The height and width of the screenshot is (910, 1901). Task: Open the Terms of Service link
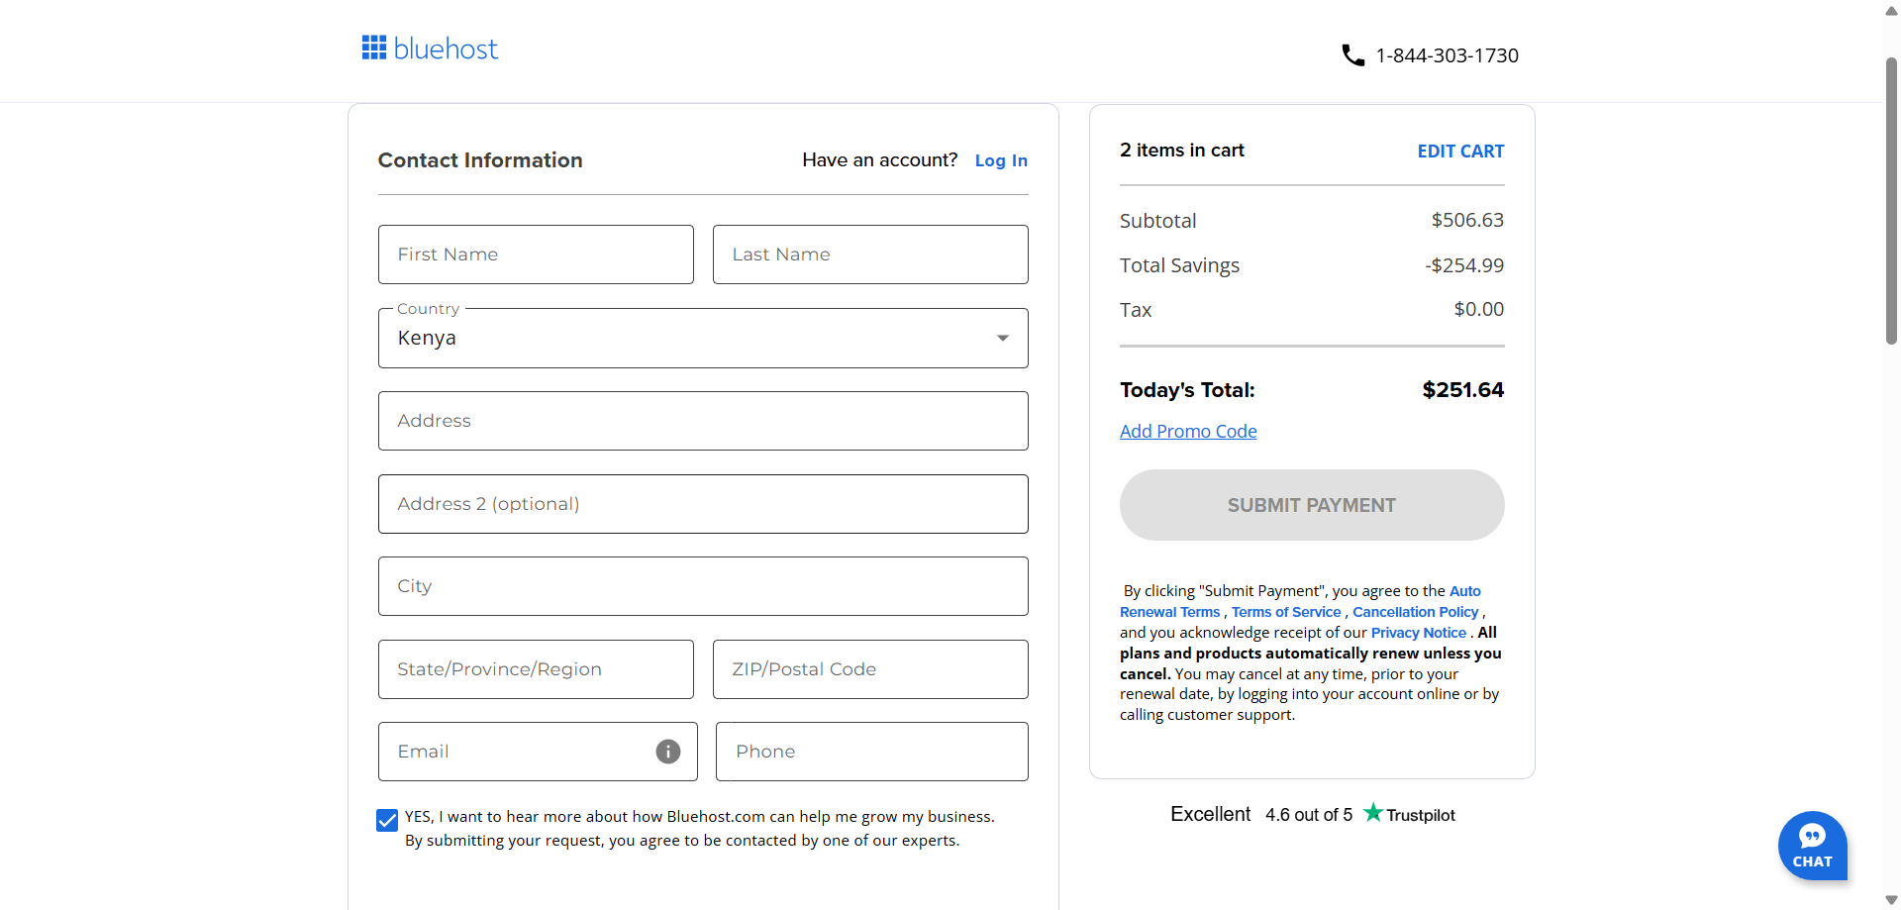coord(1286,612)
